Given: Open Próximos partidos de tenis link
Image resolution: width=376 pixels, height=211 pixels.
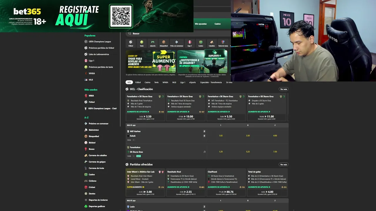Looking at the screenshot, I should 101,67.
